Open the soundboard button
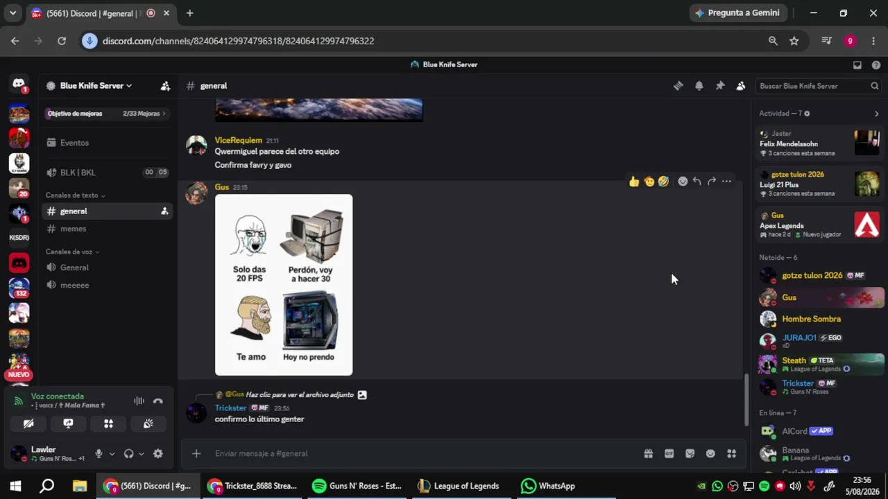The image size is (888, 499). click(x=148, y=423)
